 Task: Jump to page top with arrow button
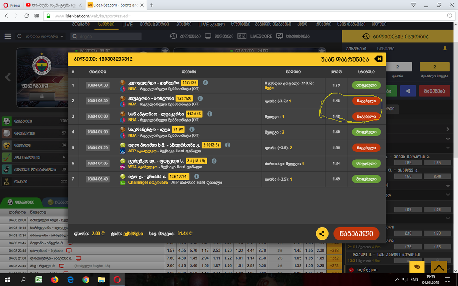439,267
